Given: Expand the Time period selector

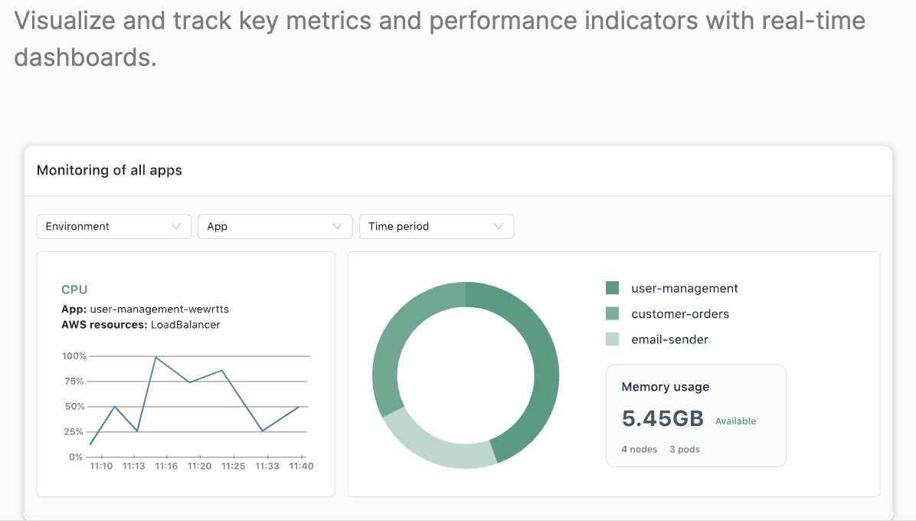Looking at the screenshot, I should [x=437, y=226].
